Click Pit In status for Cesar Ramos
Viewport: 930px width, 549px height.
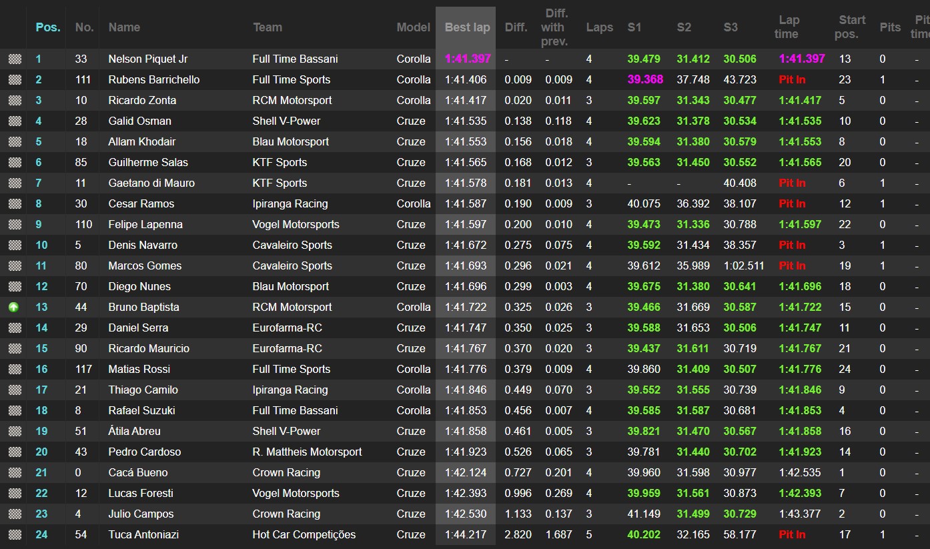pyautogui.click(x=792, y=204)
